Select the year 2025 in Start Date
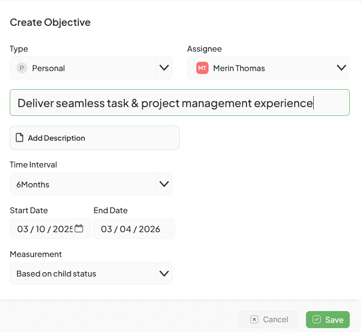Viewport: 361px width, 332px height. click(62, 229)
